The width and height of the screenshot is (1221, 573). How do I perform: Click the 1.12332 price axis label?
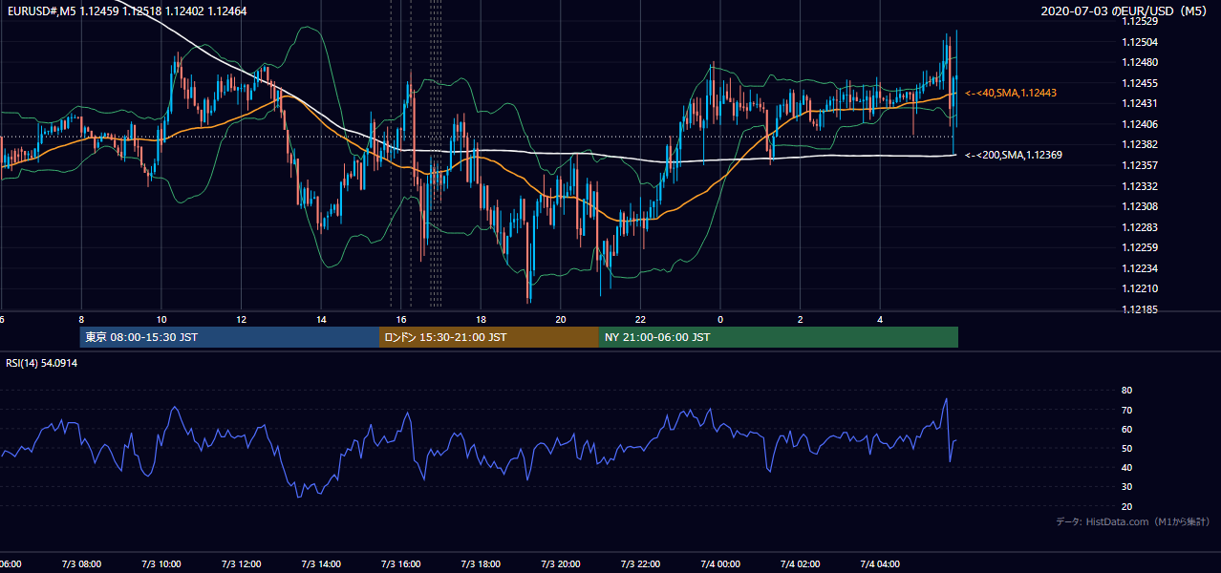(1139, 186)
